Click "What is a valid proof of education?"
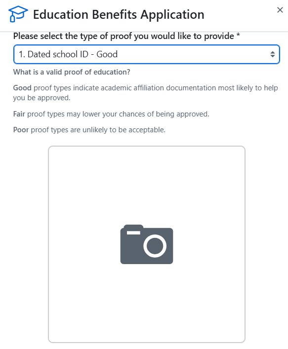 [x=72, y=72]
